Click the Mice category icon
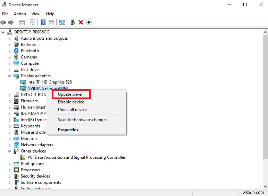This screenshot has height=196, width=268. coord(16,132)
